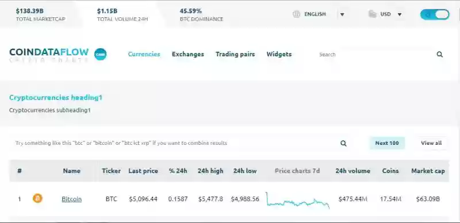Click the currency coins icon near USD

[x=372, y=14]
